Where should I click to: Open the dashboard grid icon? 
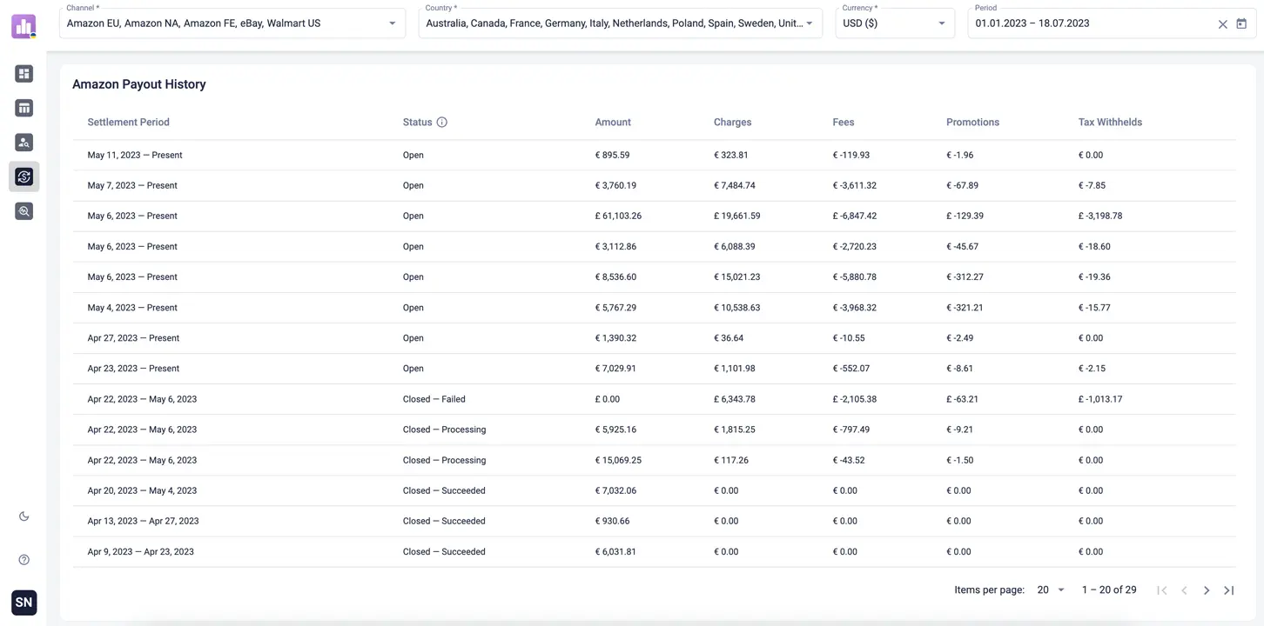click(x=24, y=74)
